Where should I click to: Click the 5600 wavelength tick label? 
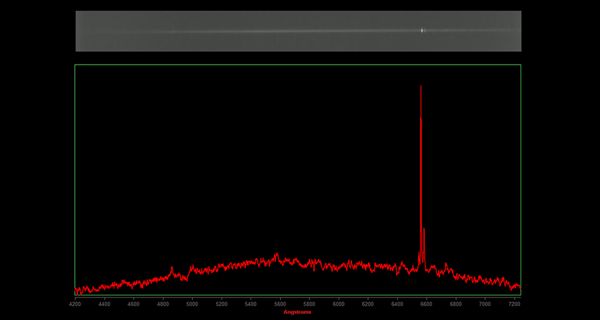coord(280,304)
